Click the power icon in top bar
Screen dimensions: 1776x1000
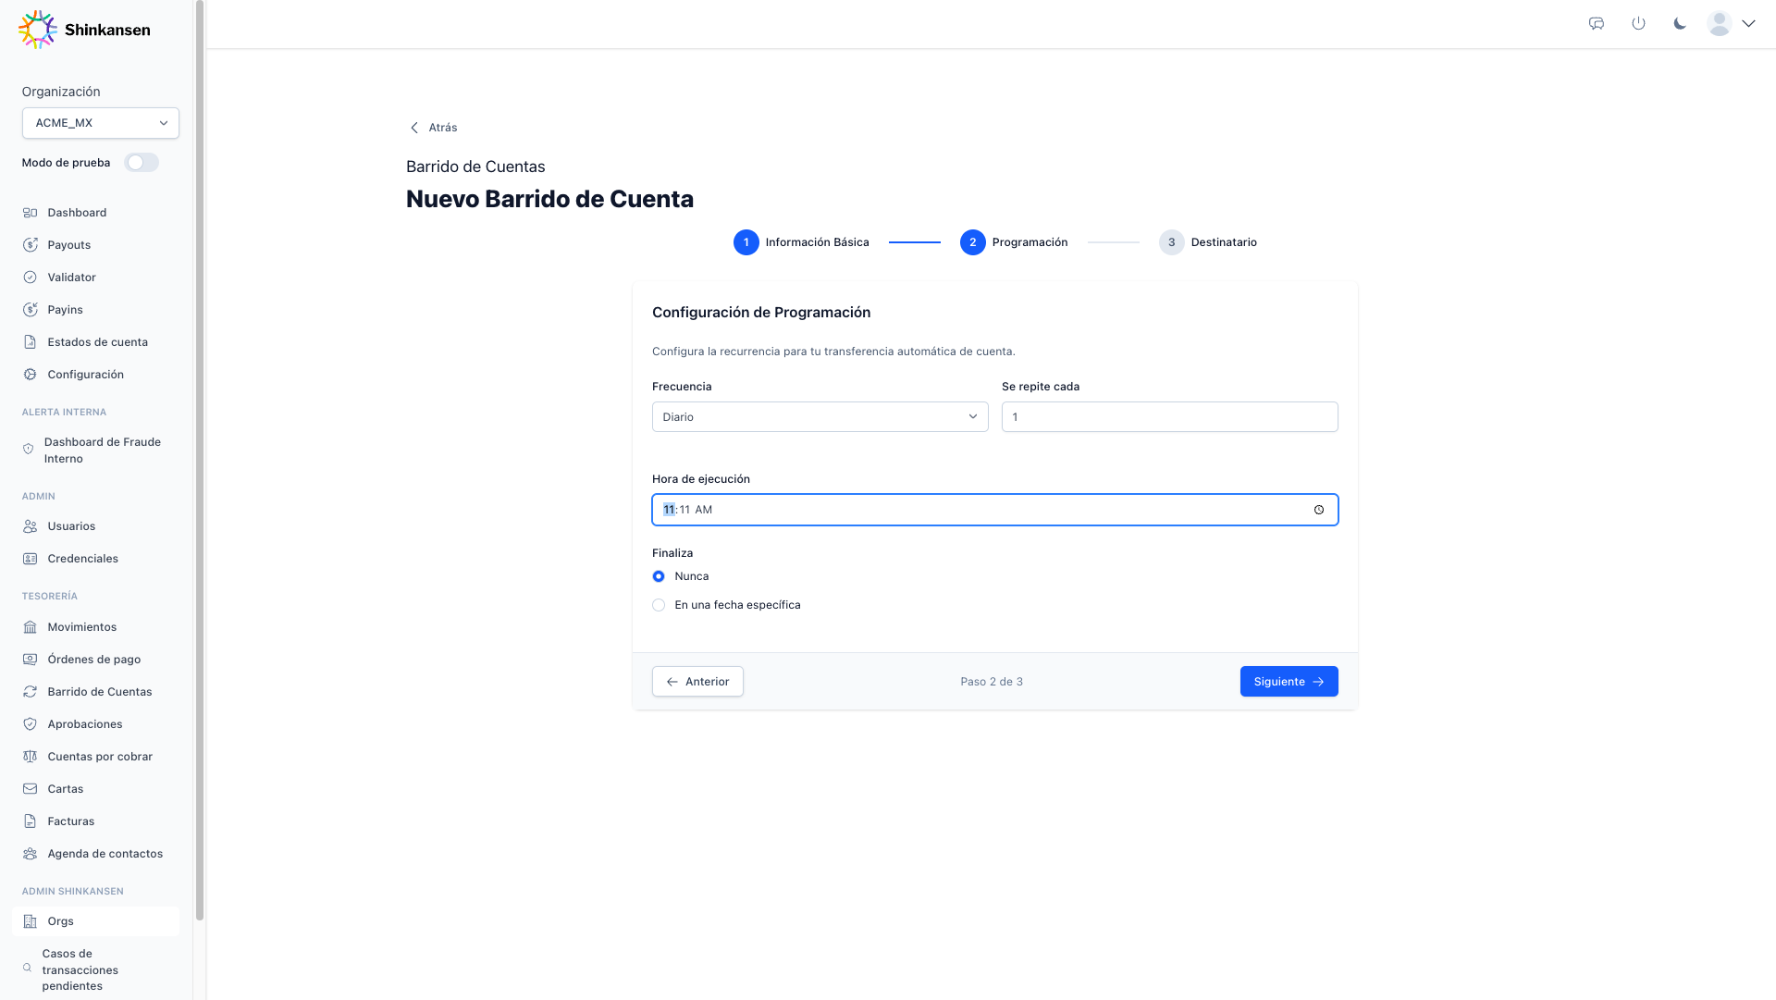[1638, 24]
